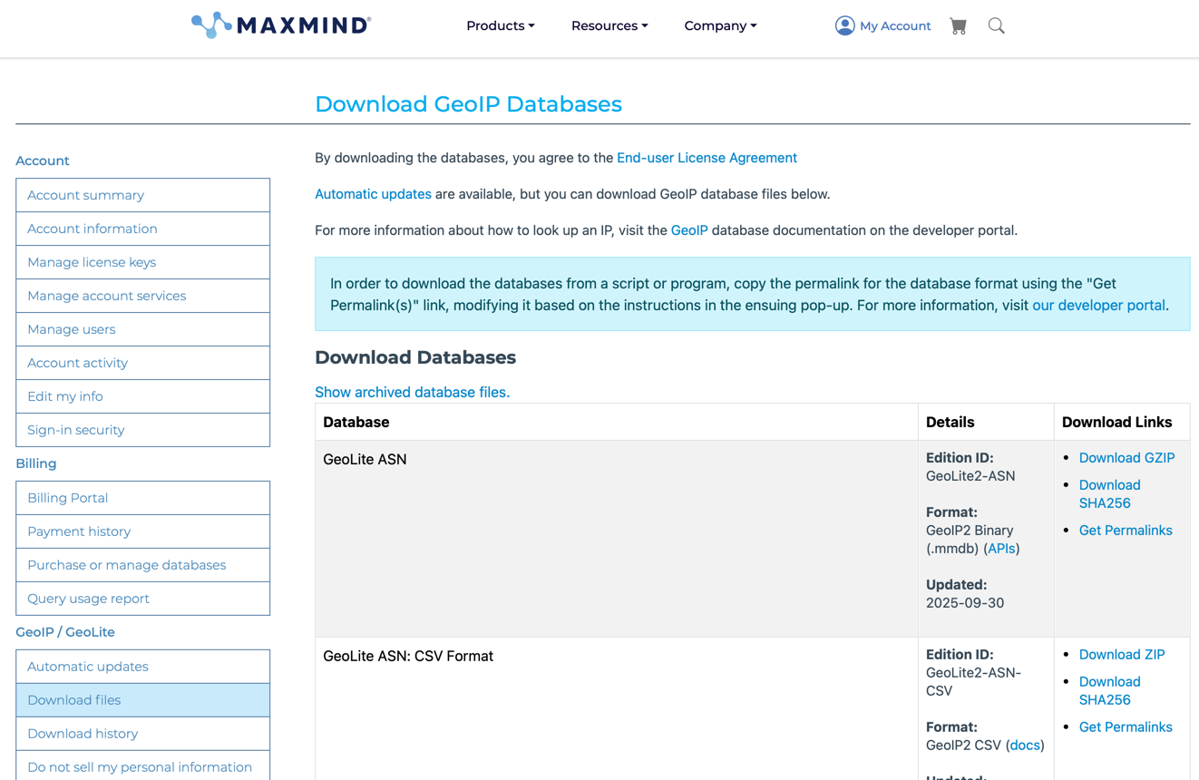This screenshot has height=780, width=1199.
Task: Click the GeoIP / GeoLite section heading
Action: 65,632
